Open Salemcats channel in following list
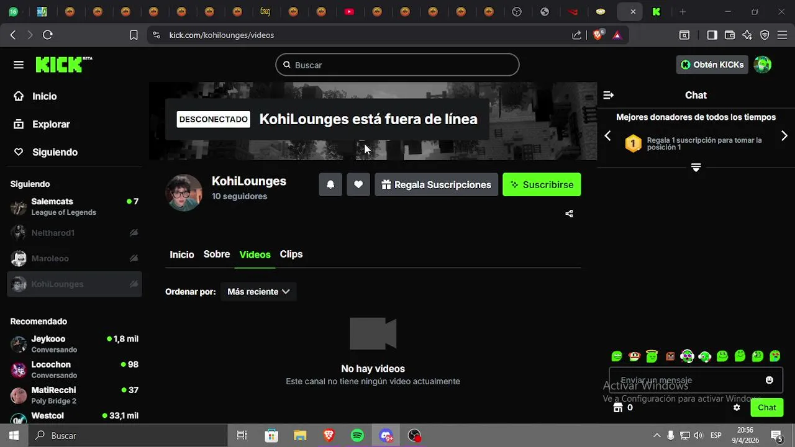Image resolution: width=795 pixels, height=447 pixels. point(75,207)
